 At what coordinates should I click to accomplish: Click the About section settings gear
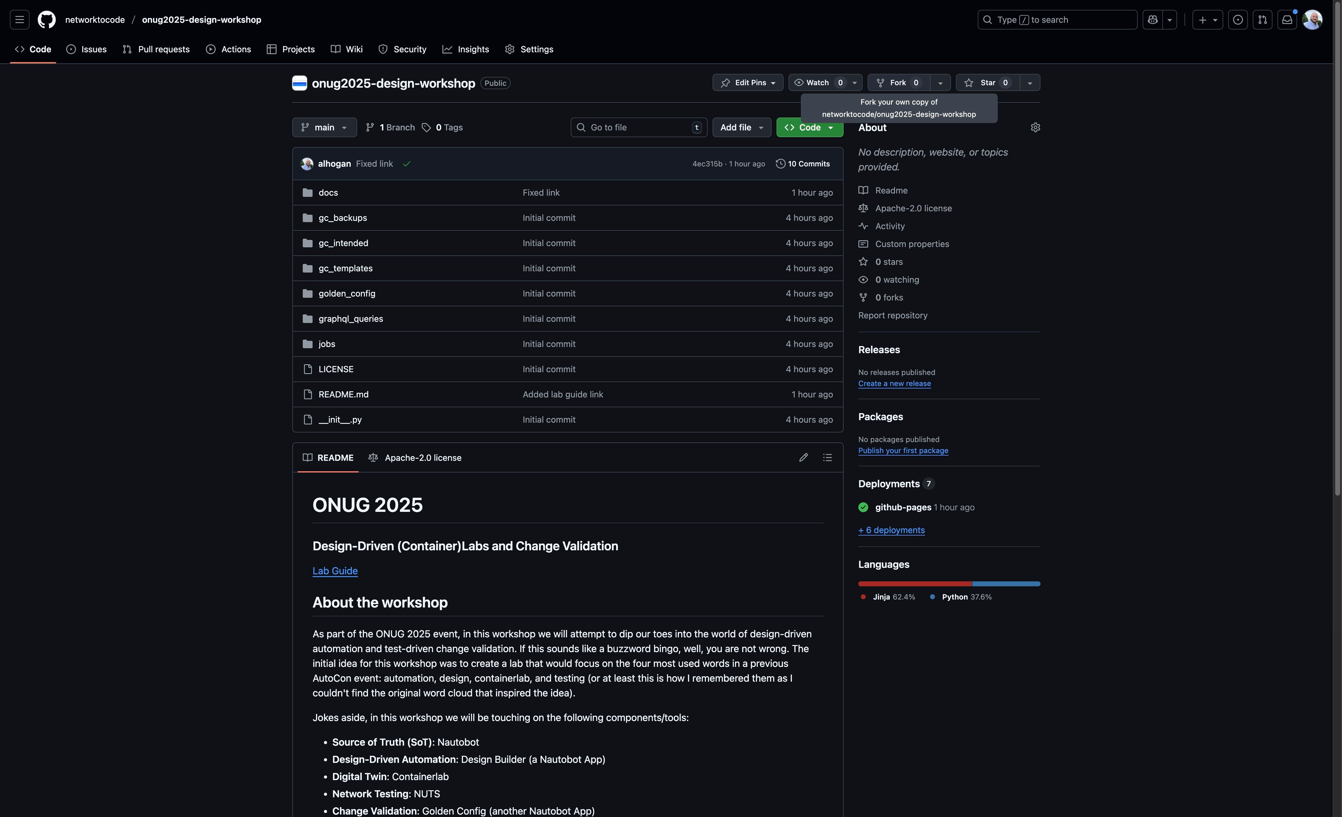click(x=1035, y=127)
